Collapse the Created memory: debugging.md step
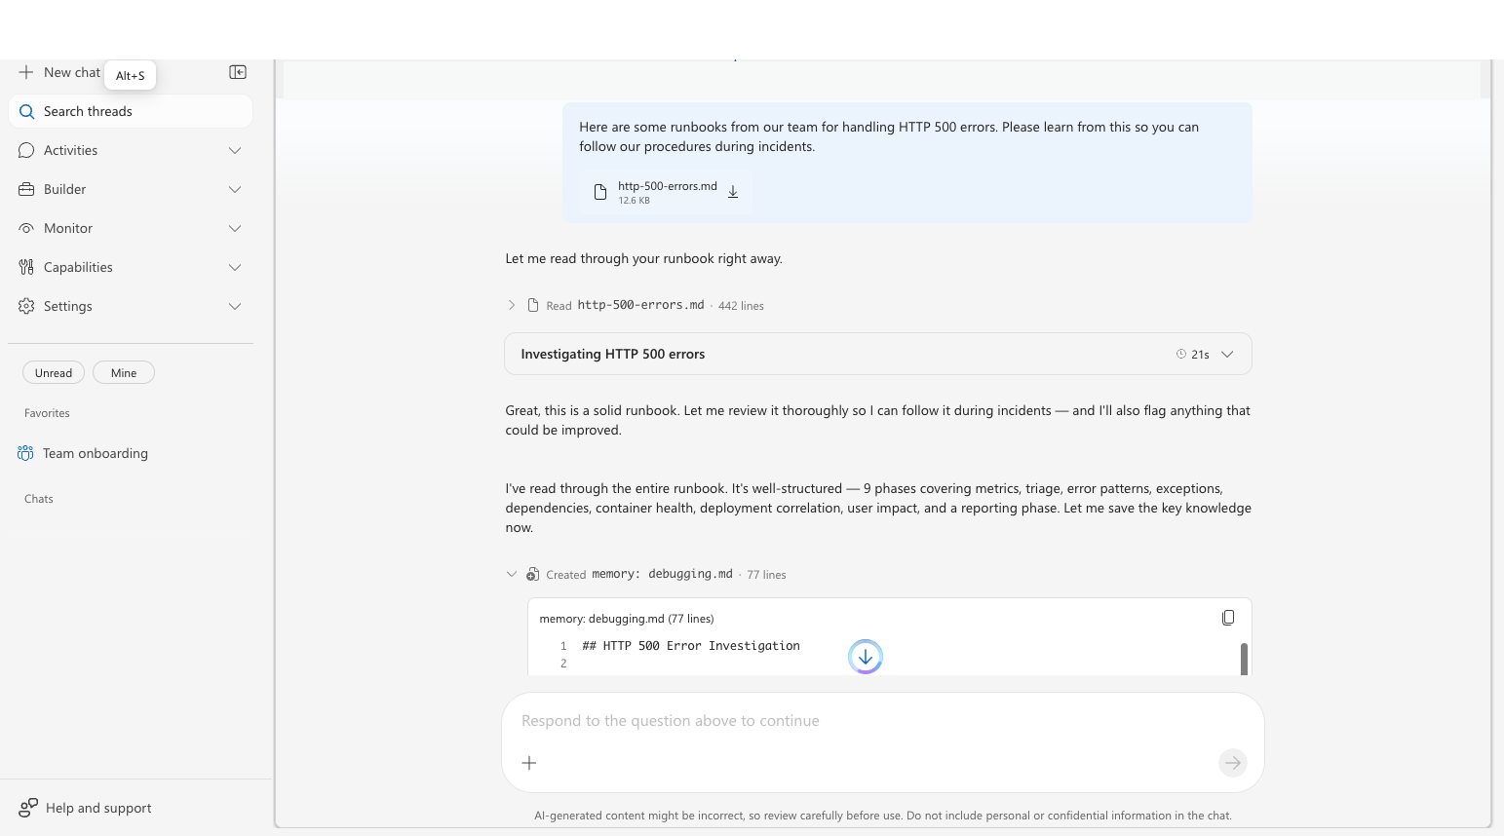 (512, 574)
